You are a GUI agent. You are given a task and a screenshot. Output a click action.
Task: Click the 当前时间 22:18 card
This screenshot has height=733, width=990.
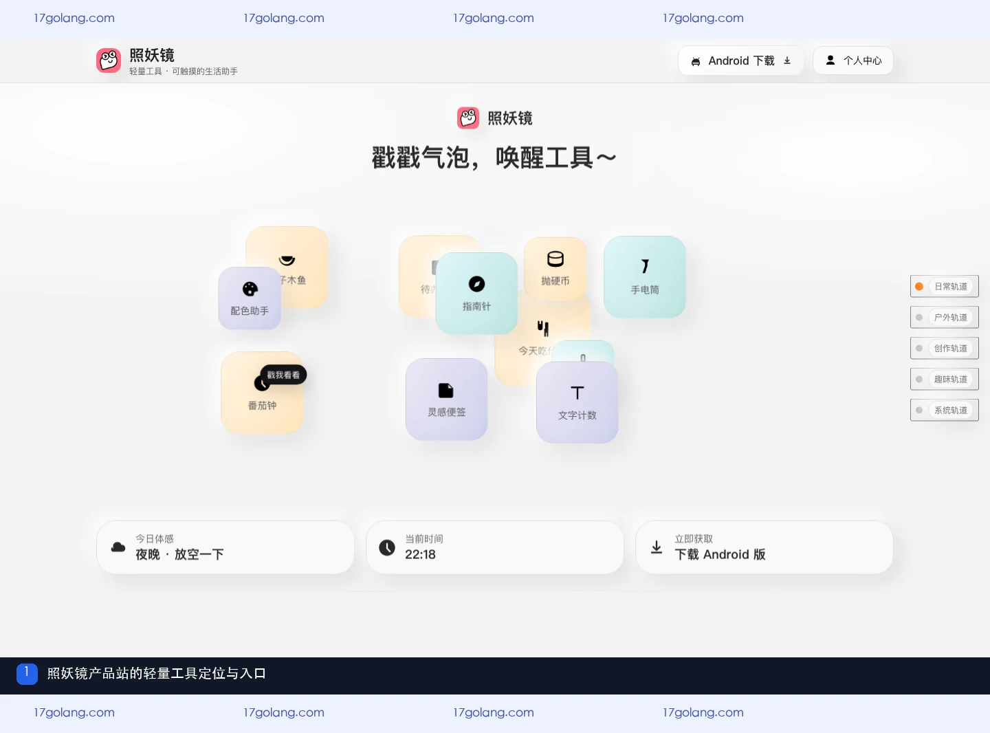click(x=495, y=547)
